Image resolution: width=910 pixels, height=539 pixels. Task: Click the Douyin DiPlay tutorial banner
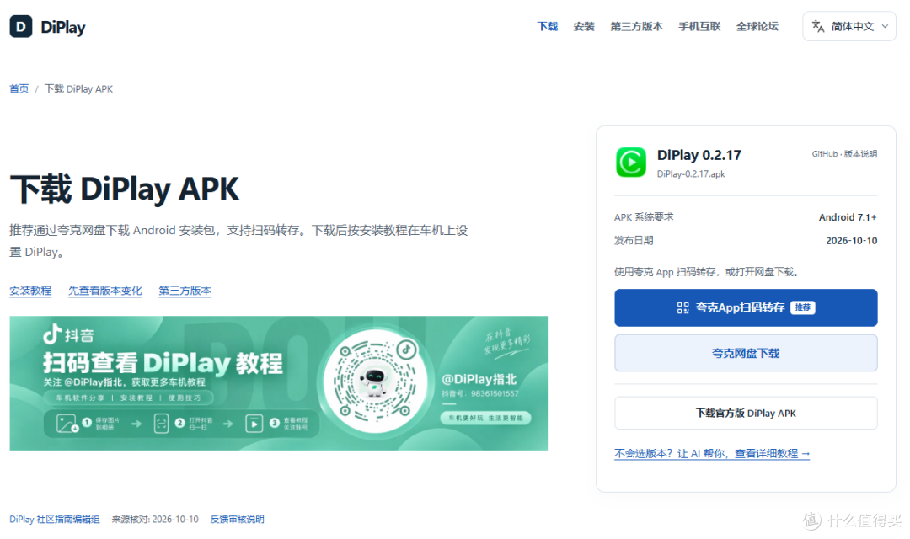click(279, 383)
